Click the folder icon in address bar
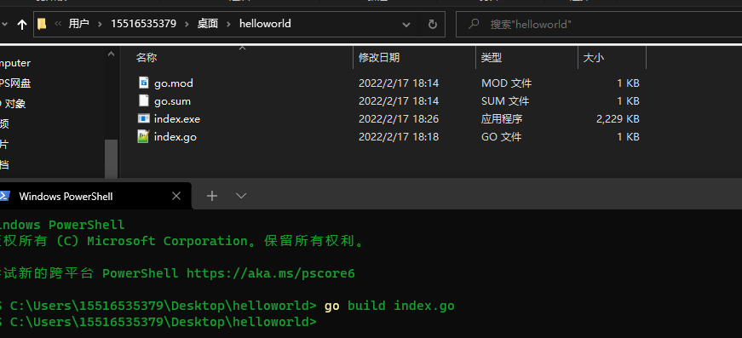 pyautogui.click(x=42, y=24)
